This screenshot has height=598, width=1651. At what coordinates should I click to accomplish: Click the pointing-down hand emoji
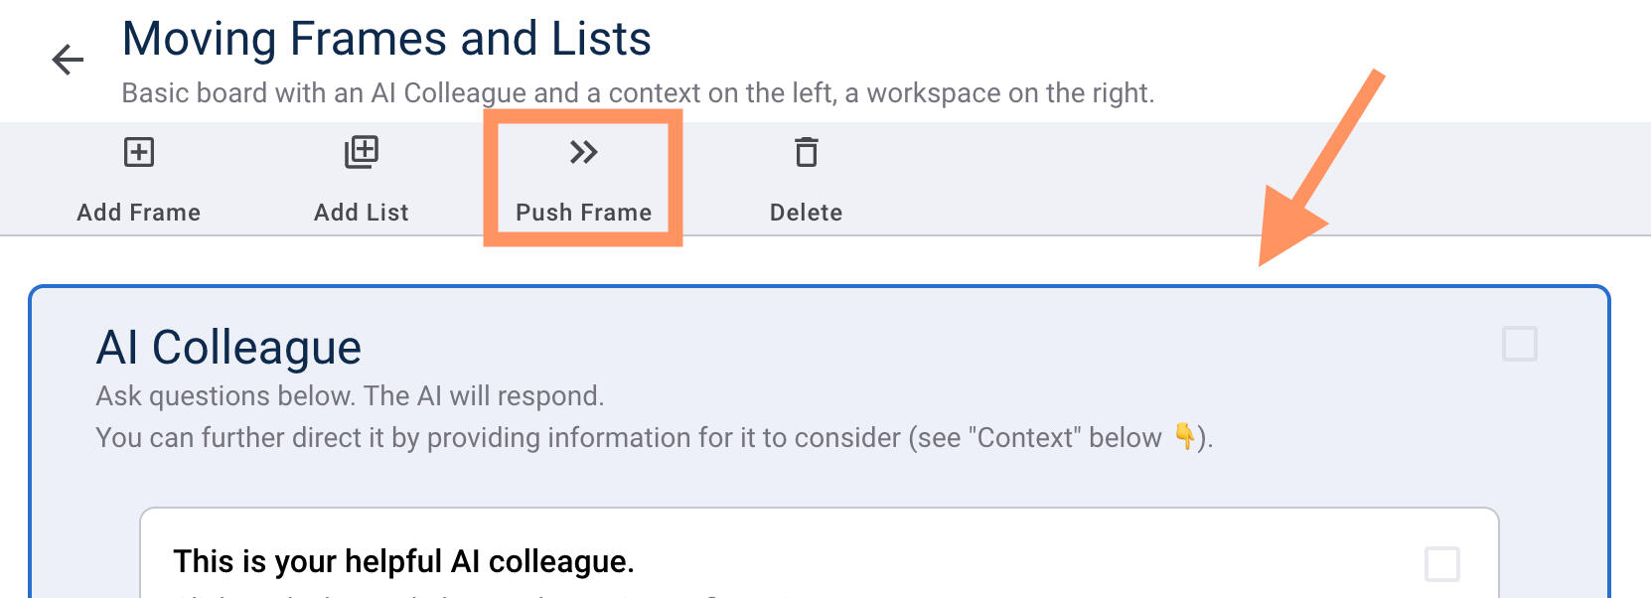[x=1184, y=436]
